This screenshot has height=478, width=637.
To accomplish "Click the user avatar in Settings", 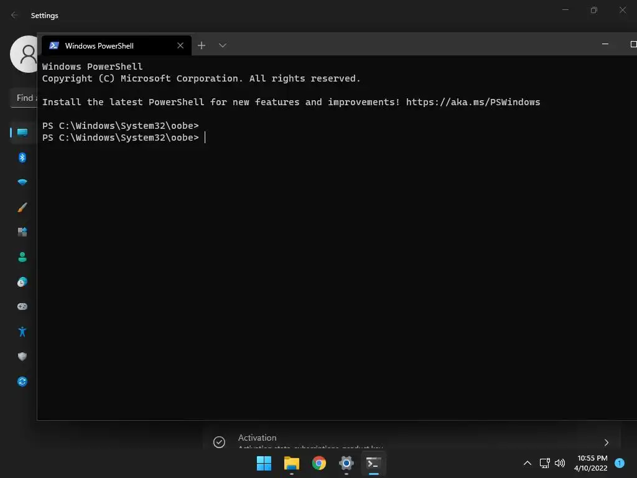I will tap(24, 54).
